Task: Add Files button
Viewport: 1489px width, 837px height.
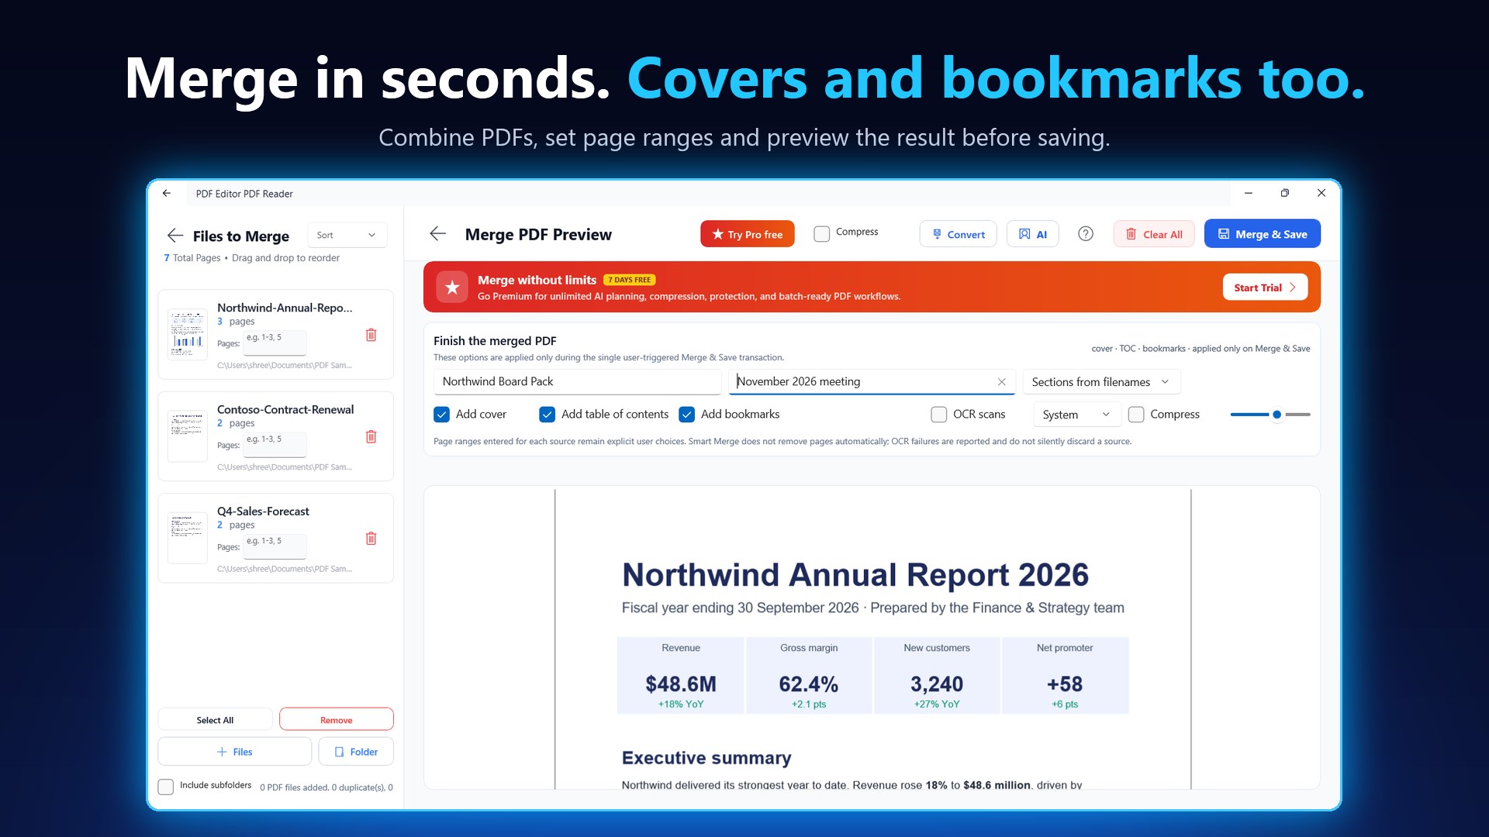Action: [x=234, y=751]
